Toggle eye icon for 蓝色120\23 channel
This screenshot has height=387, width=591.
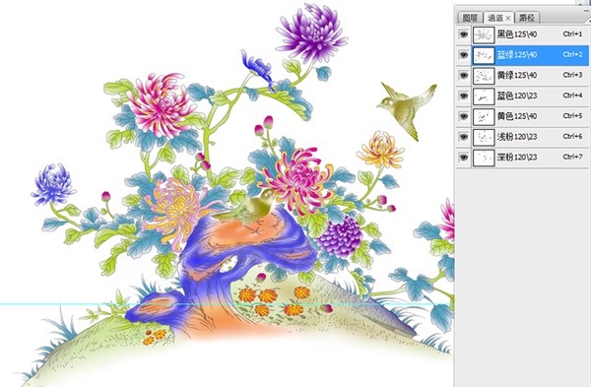[463, 96]
